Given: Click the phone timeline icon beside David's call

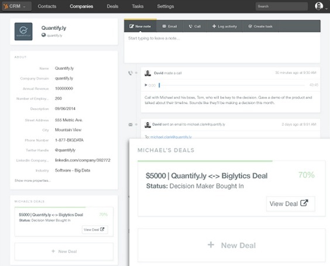Looking at the screenshot, I should click(x=130, y=73).
